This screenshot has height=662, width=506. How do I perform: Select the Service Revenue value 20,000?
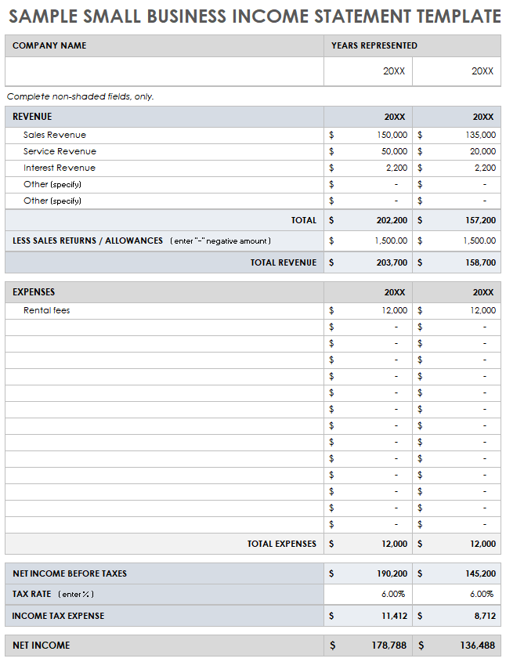coord(483,151)
